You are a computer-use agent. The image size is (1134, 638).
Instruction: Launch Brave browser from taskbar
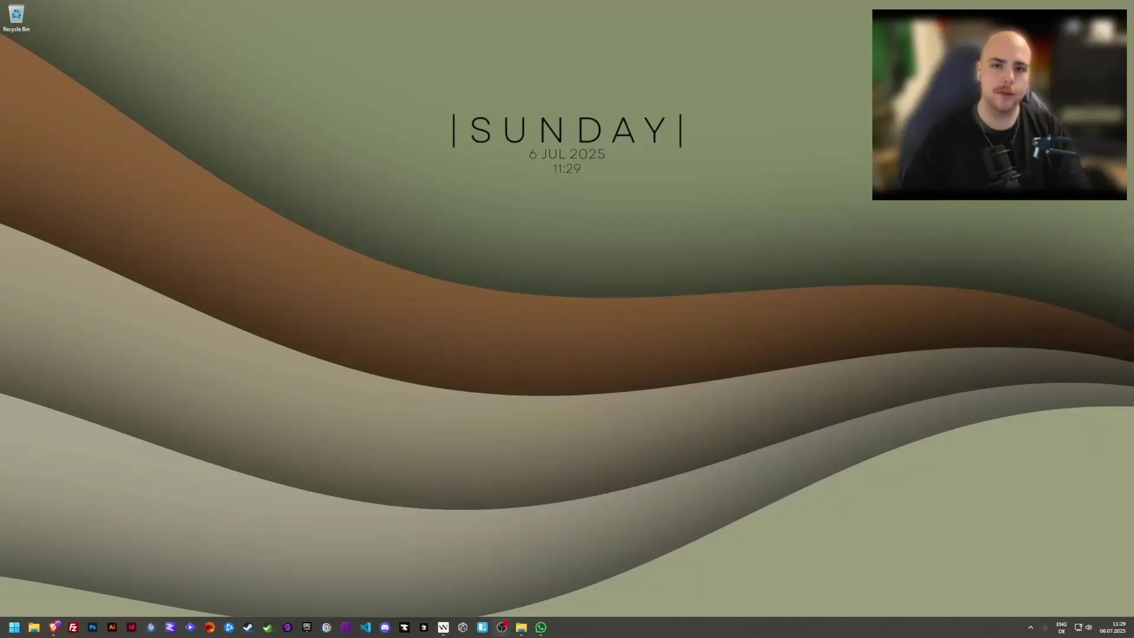pos(54,627)
